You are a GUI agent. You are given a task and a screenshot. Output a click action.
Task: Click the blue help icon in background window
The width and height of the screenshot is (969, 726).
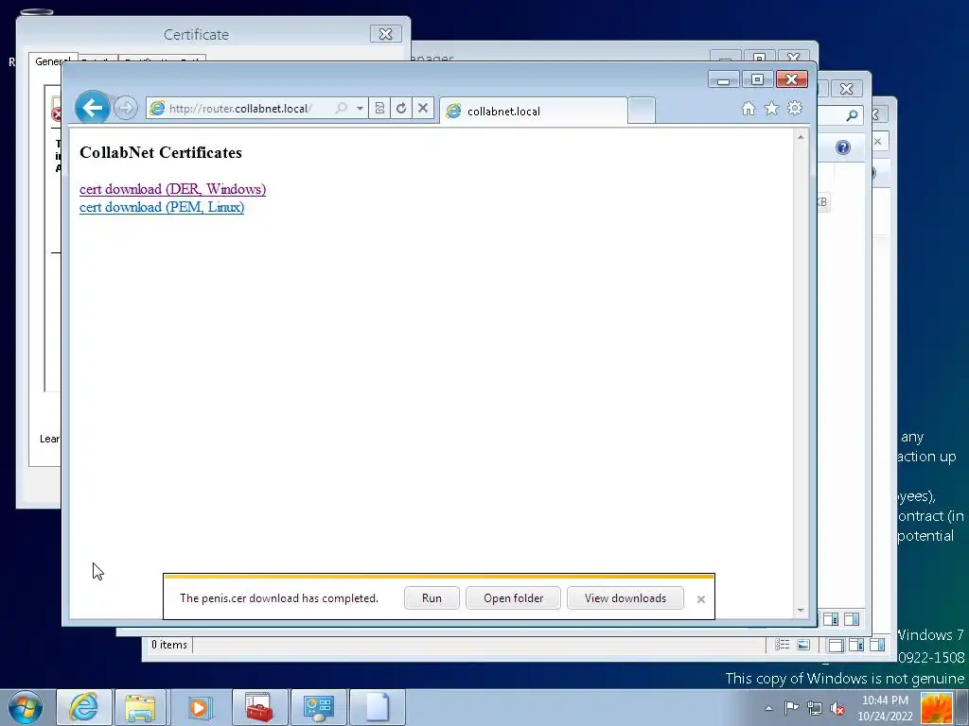coord(843,147)
